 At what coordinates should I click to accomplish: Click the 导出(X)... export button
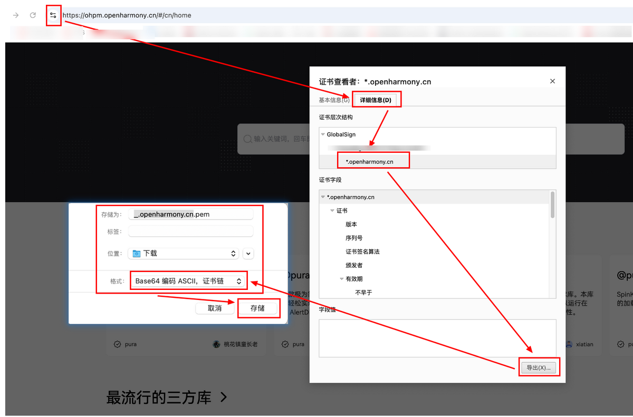(x=538, y=367)
